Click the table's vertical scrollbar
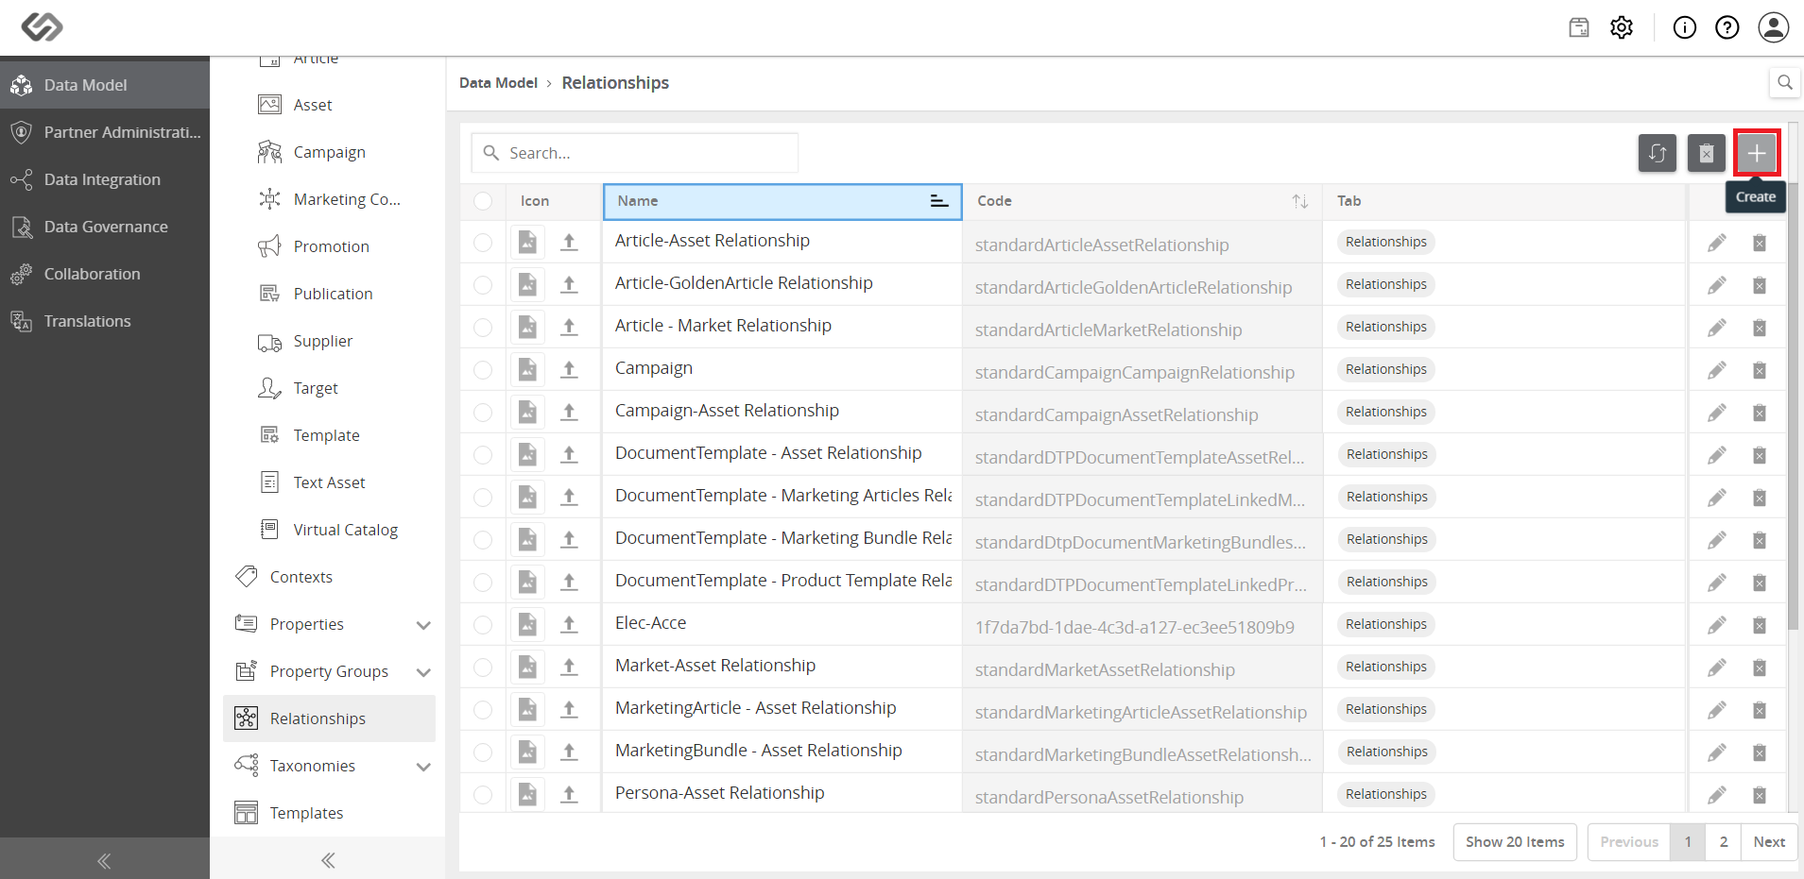 pyautogui.click(x=1793, y=406)
